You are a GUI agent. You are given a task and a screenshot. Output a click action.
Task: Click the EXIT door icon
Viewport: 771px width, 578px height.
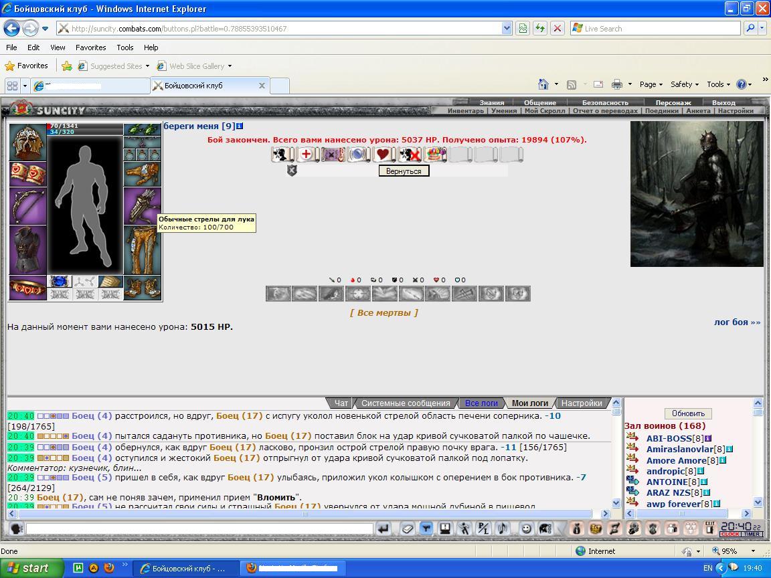click(709, 528)
